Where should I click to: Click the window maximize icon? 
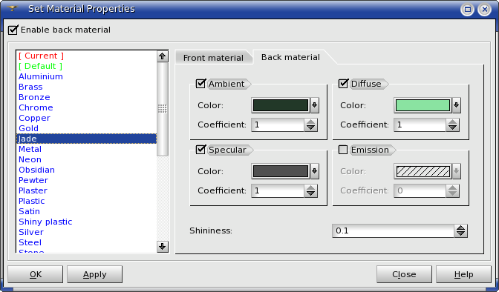[x=468, y=9]
